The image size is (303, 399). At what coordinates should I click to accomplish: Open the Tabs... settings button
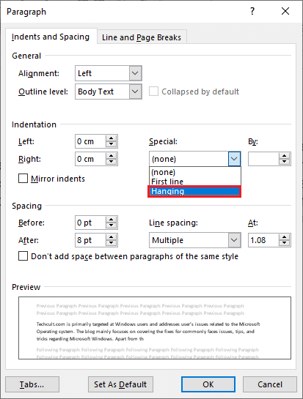click(32, 384)
